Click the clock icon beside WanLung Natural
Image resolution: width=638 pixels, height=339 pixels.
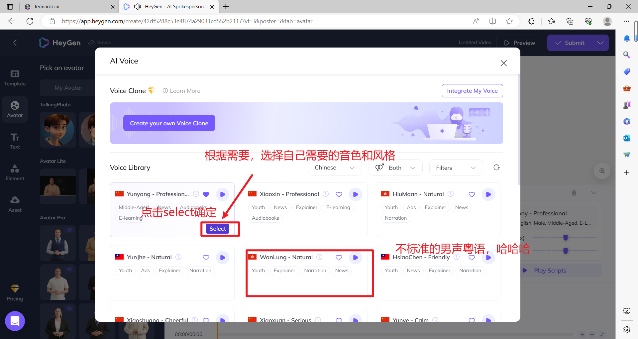[319, 257]
